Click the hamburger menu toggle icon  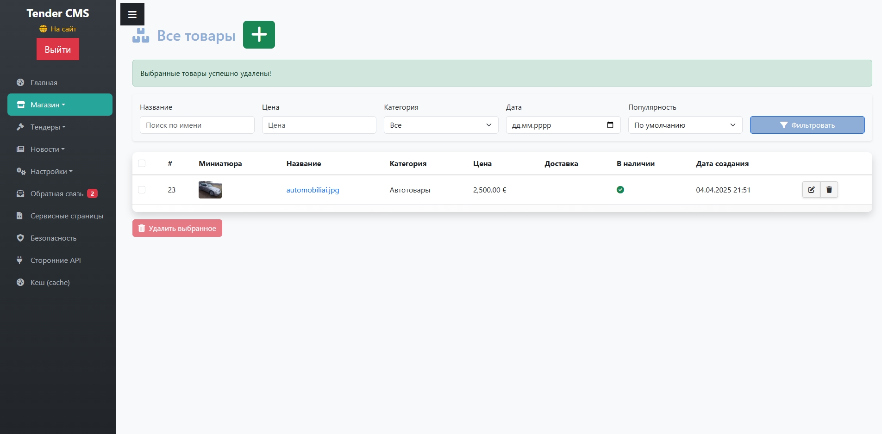(132, 14)
